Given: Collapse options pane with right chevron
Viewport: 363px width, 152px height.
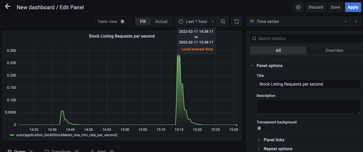Looking at the screenshot, I should click(x=356, y=21).
